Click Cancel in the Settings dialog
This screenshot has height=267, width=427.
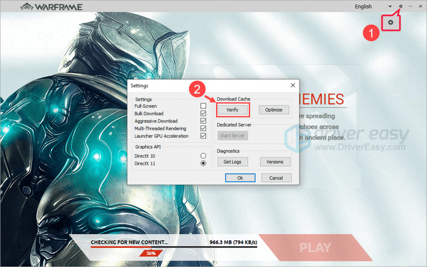276,178
